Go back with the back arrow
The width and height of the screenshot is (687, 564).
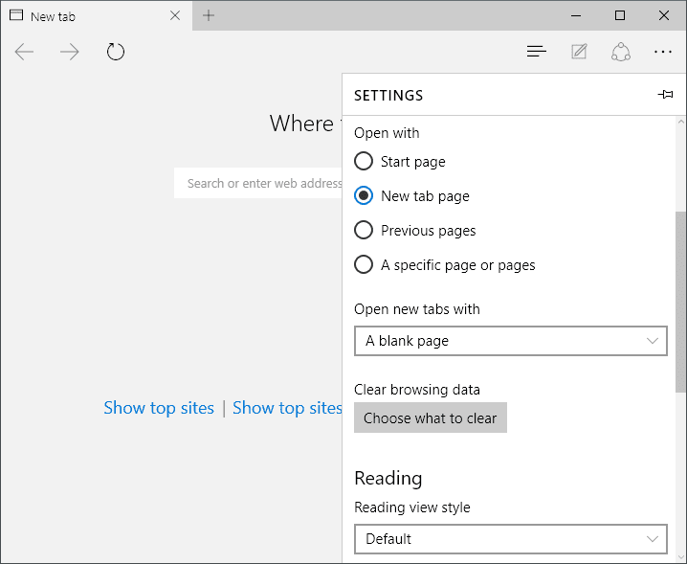pos(24,52)
